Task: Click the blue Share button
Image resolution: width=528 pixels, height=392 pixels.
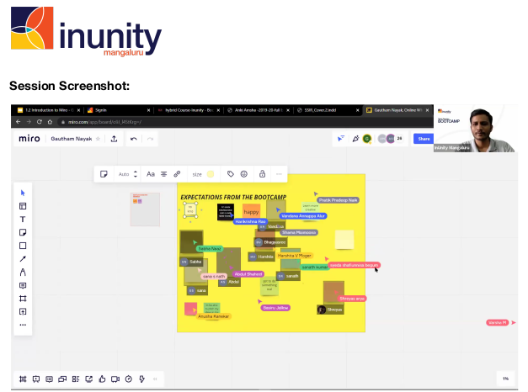Action: (424, 138)
